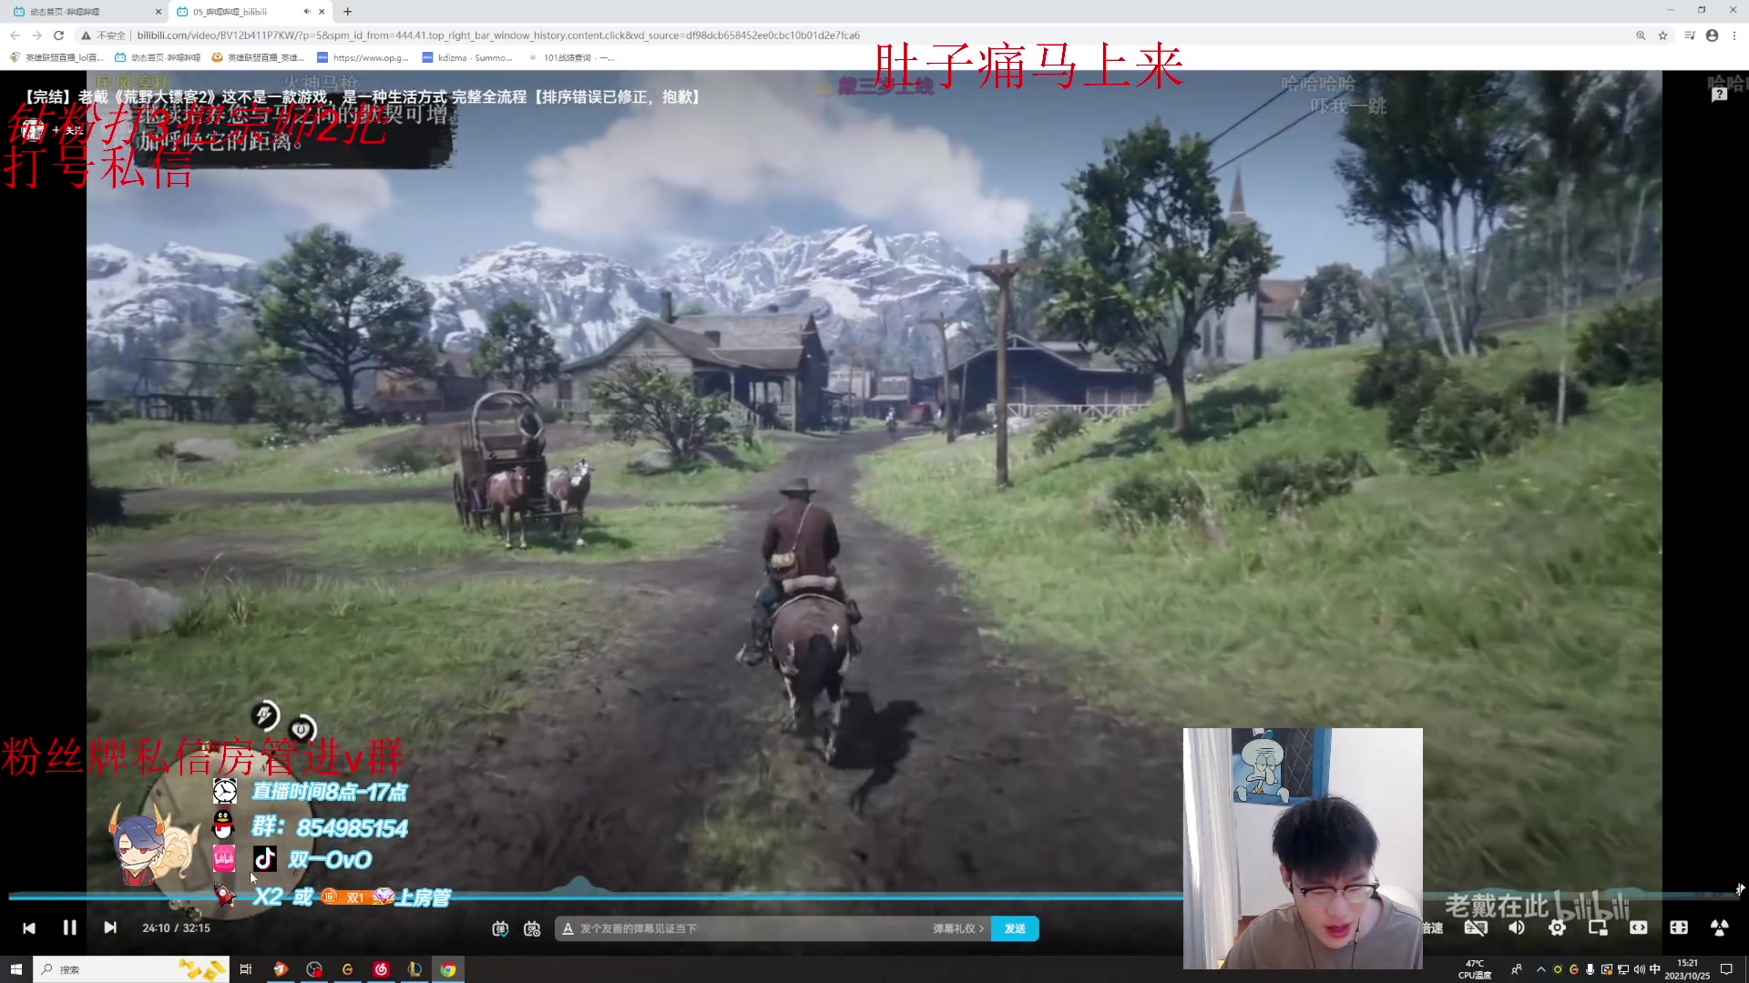Viewport: 1749px width, 983px height.
Task: Bookmark this page with star icon
Action: click(x=1663, y=35)
